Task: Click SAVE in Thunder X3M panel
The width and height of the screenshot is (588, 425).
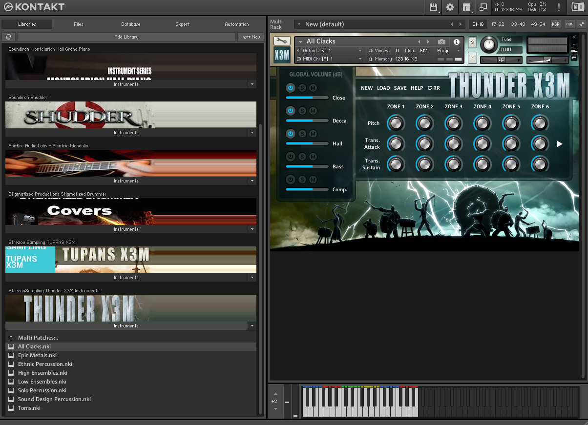Action: (x=400, y=88)
